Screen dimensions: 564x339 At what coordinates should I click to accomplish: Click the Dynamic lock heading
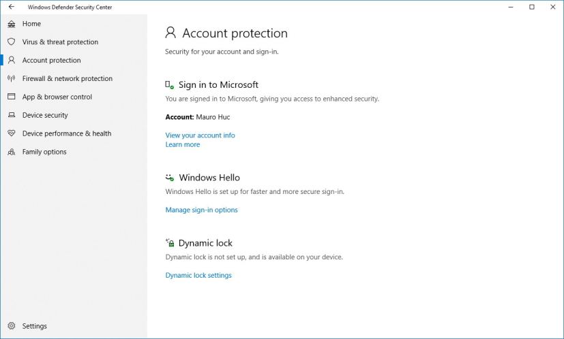(x=205, y=243)
